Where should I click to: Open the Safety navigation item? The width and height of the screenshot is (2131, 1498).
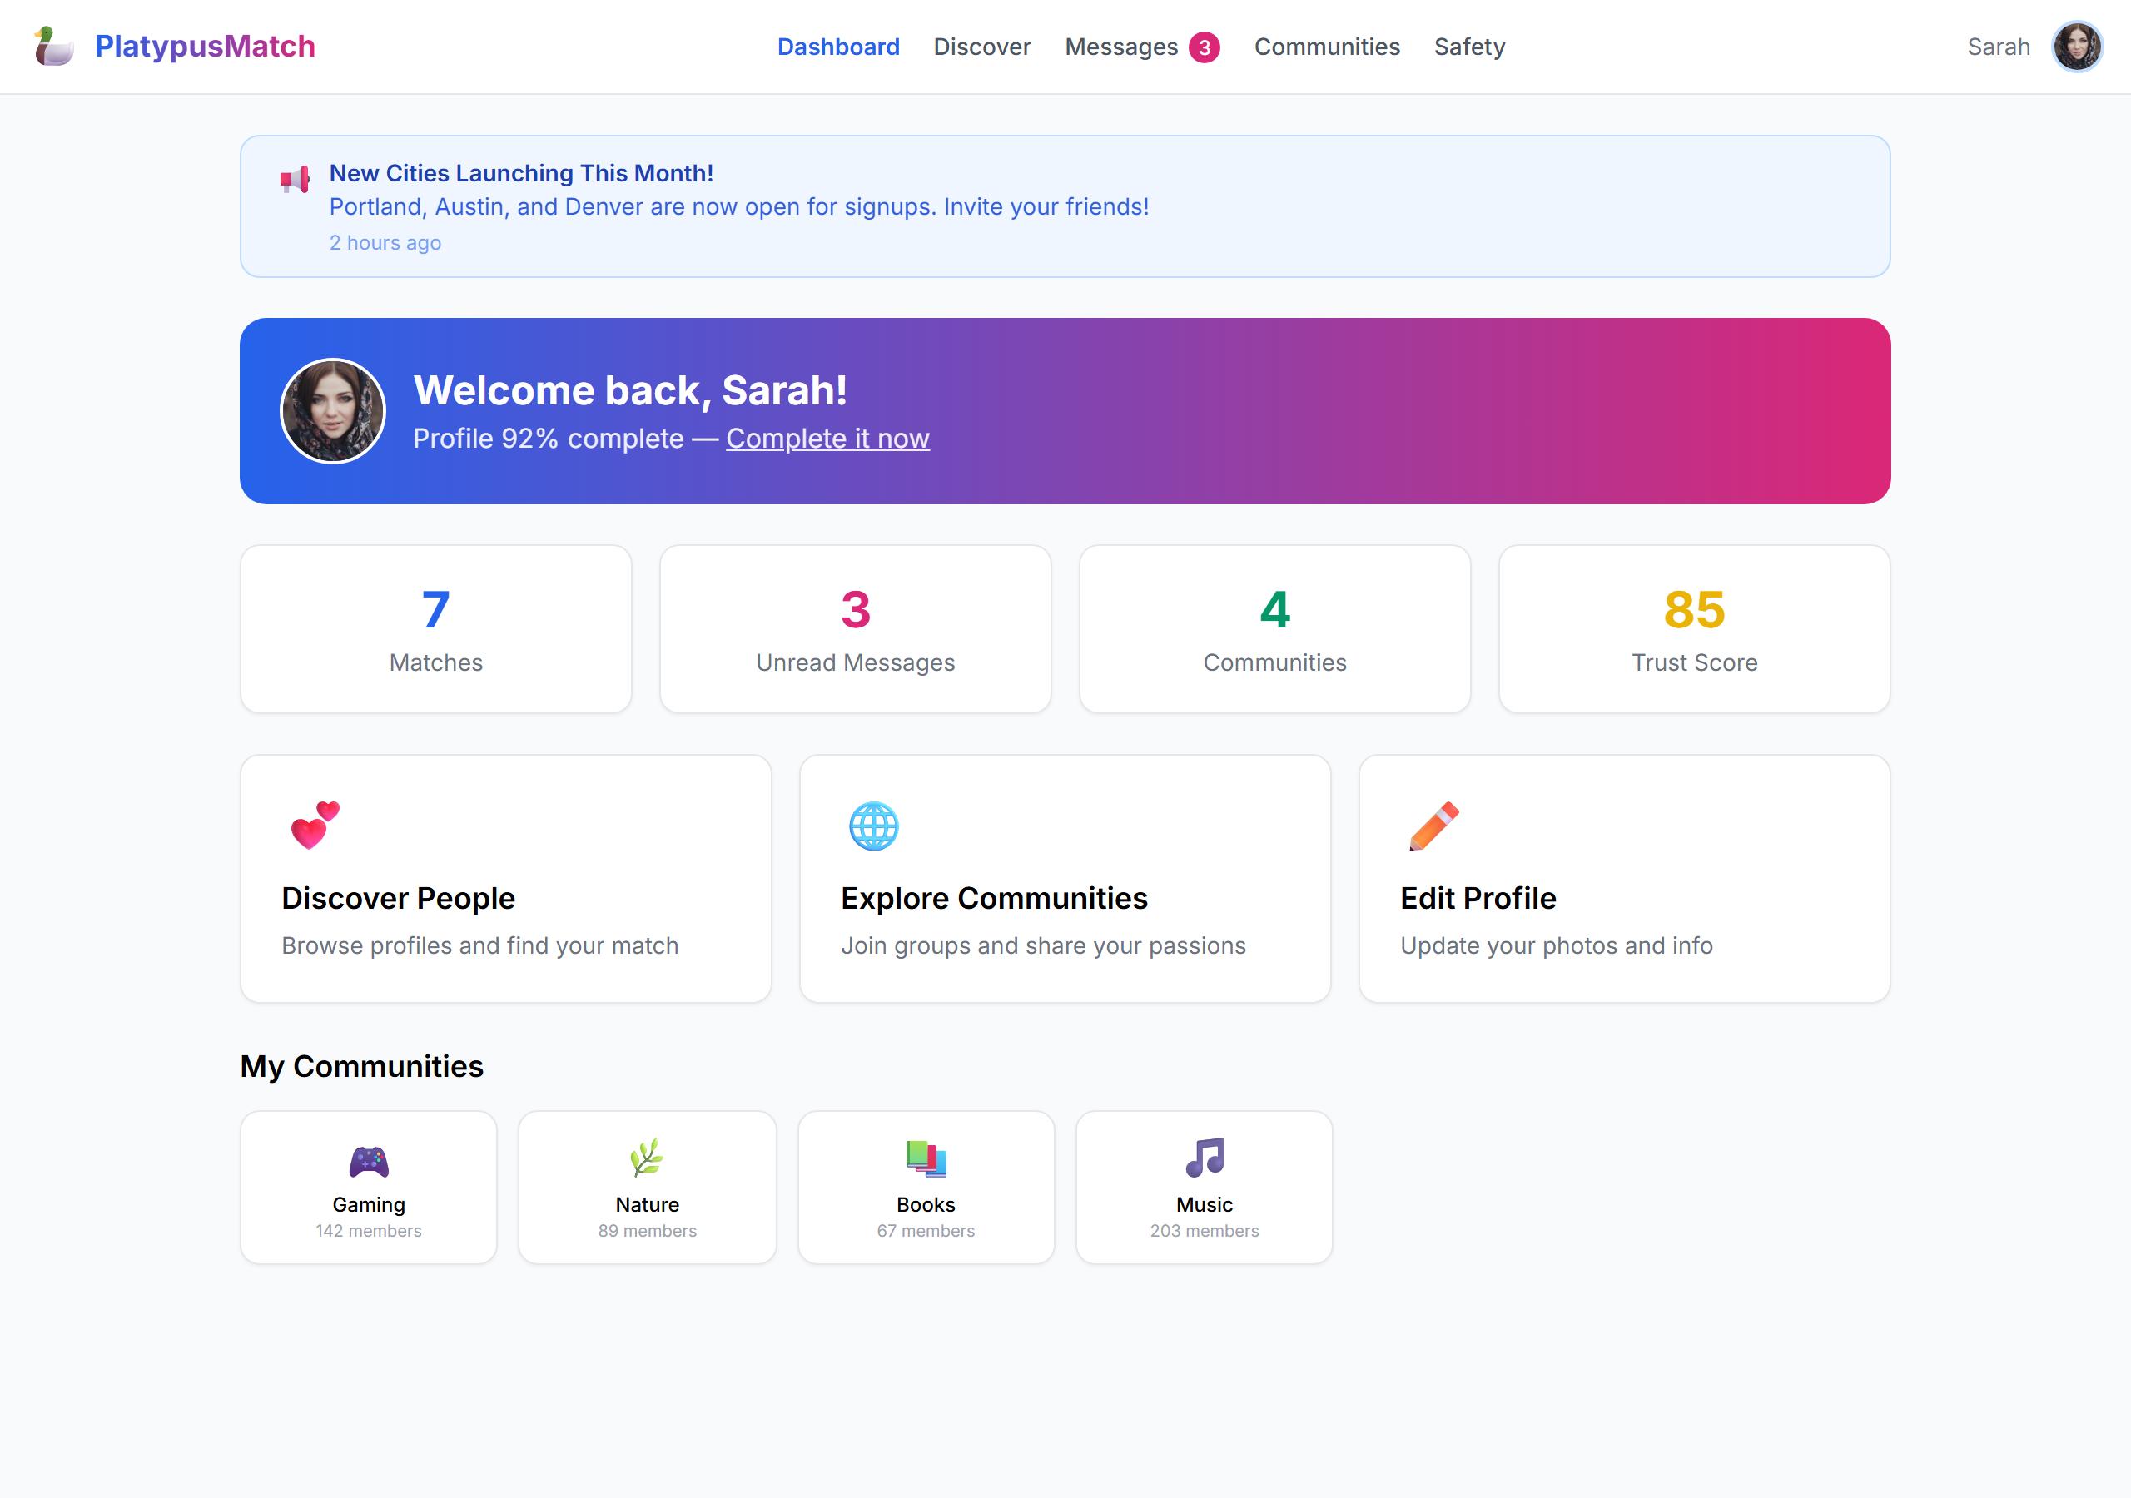coord(1468,47)
